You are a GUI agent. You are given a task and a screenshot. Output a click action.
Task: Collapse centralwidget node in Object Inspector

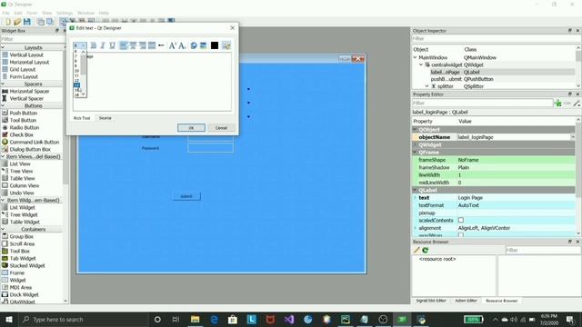421,64
